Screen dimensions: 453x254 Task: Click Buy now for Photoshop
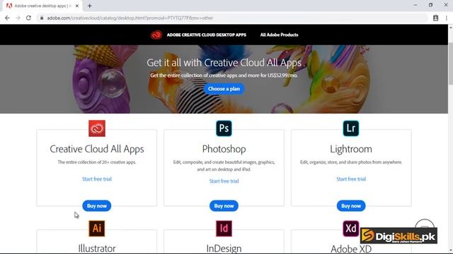(224, 205)
